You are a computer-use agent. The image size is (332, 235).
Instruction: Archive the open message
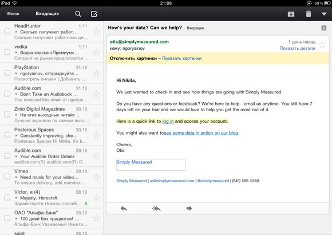coord(291,14)
